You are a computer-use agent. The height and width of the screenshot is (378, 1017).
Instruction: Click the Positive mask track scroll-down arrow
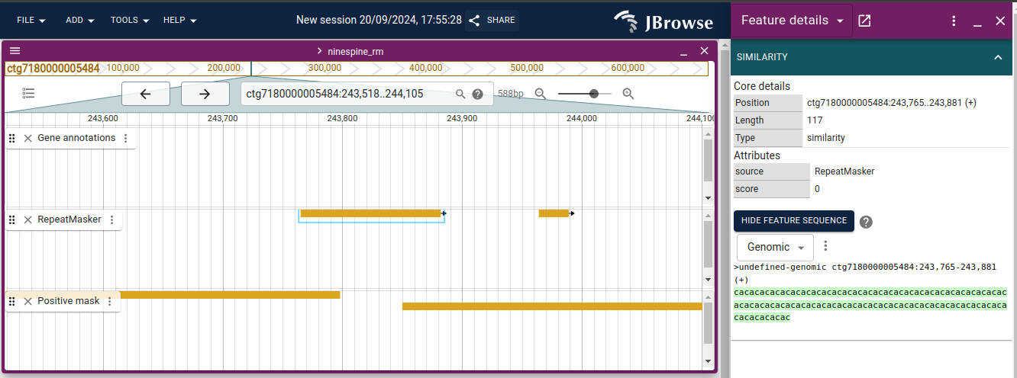pos(708,361)
